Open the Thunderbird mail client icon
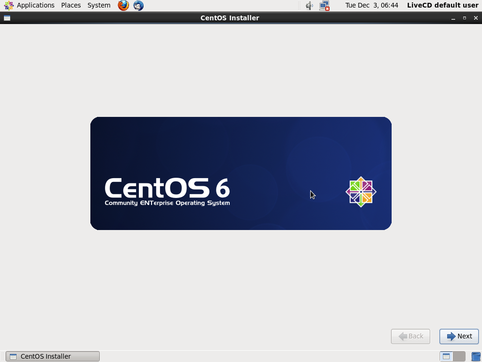Viewport: 482px width, 362px height. point(138,6)
